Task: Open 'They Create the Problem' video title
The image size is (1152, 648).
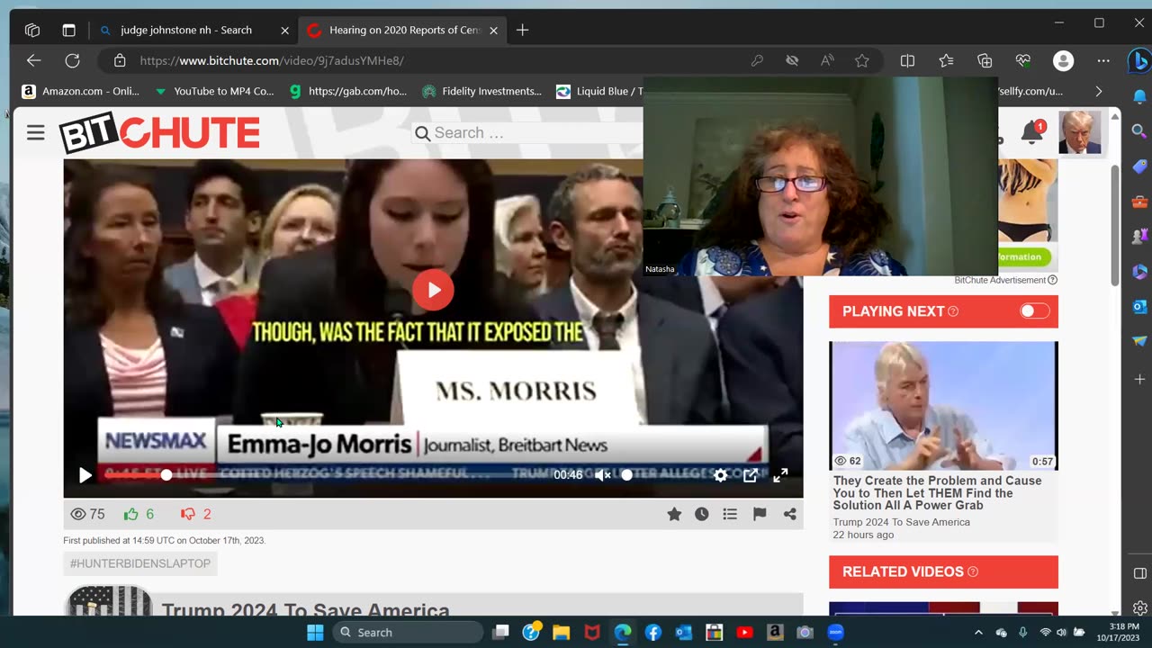Action: pyautogui.click(x=937, y=493)
